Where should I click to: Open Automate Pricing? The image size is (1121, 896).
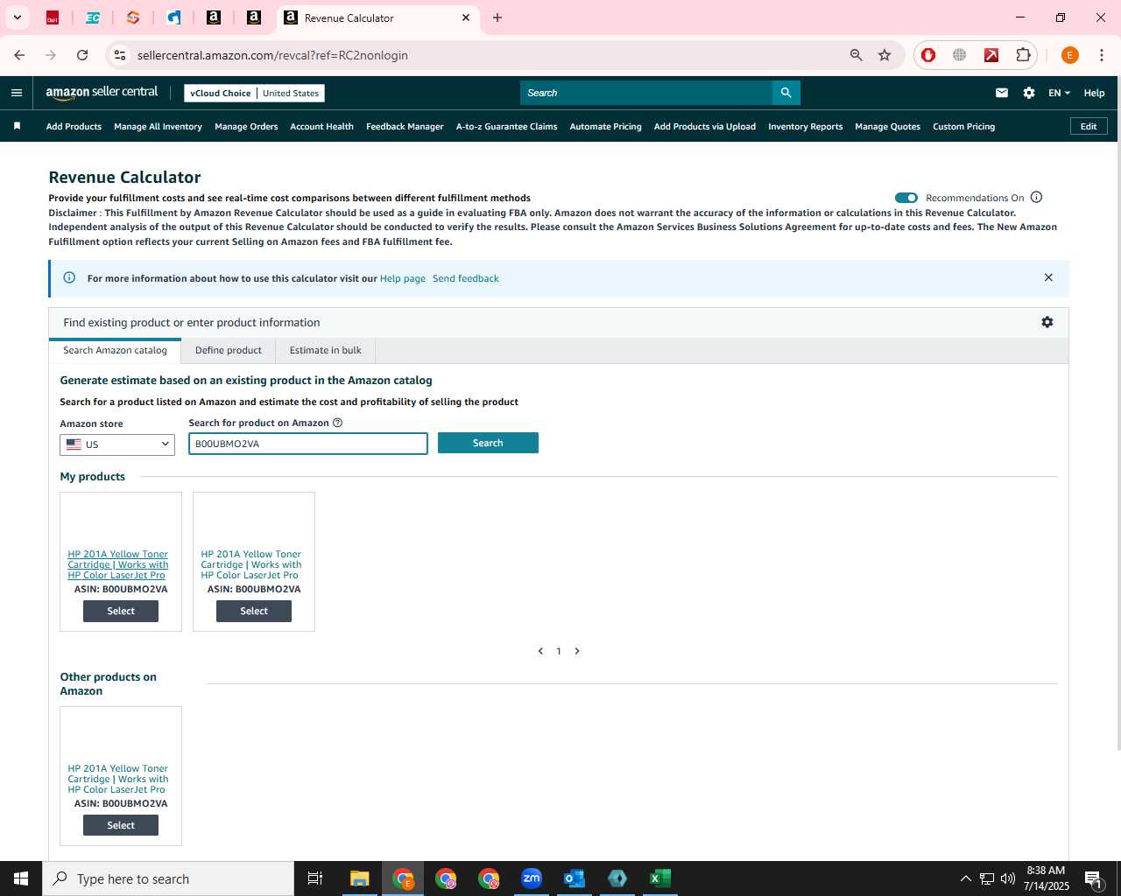(605, 126)
